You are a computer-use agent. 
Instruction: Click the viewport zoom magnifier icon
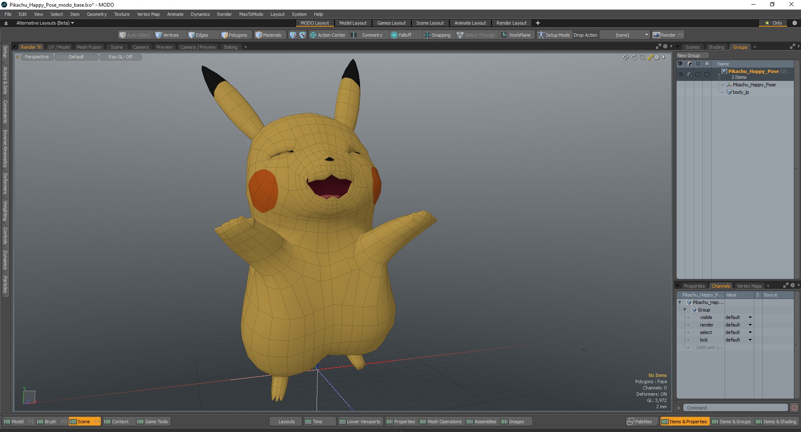click(x=642, y=57)
